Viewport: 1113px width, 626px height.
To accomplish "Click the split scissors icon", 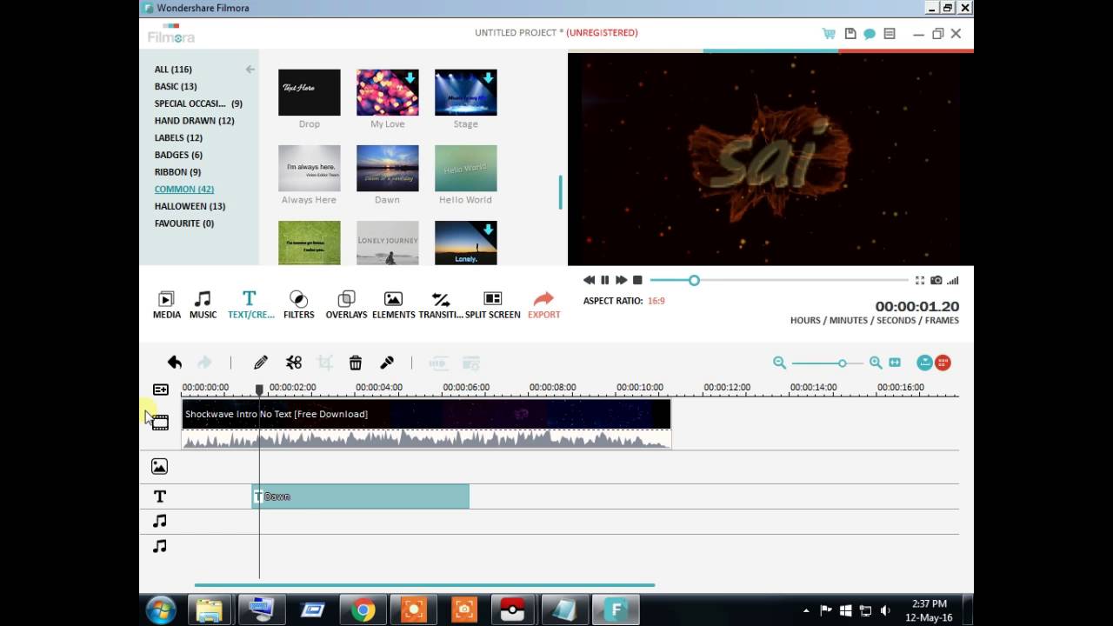I will (x=294, y=363).
